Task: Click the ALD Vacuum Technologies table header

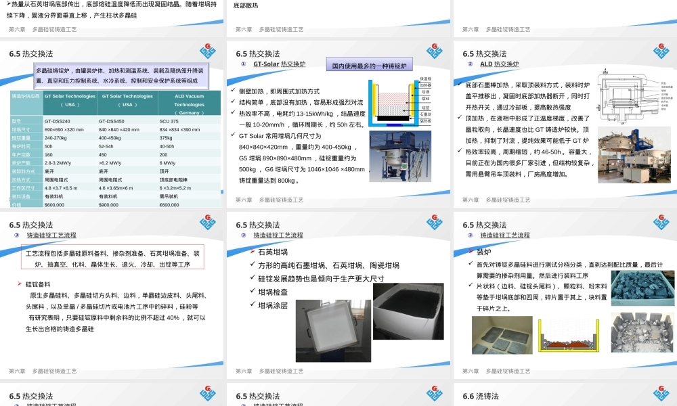Action: pyautogui.click(x=189, y=104)
